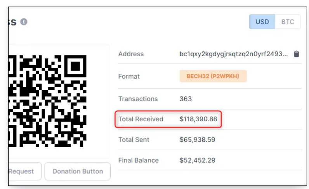Click the Final Balance label
The image size is (309, 189).
point(139,160)
